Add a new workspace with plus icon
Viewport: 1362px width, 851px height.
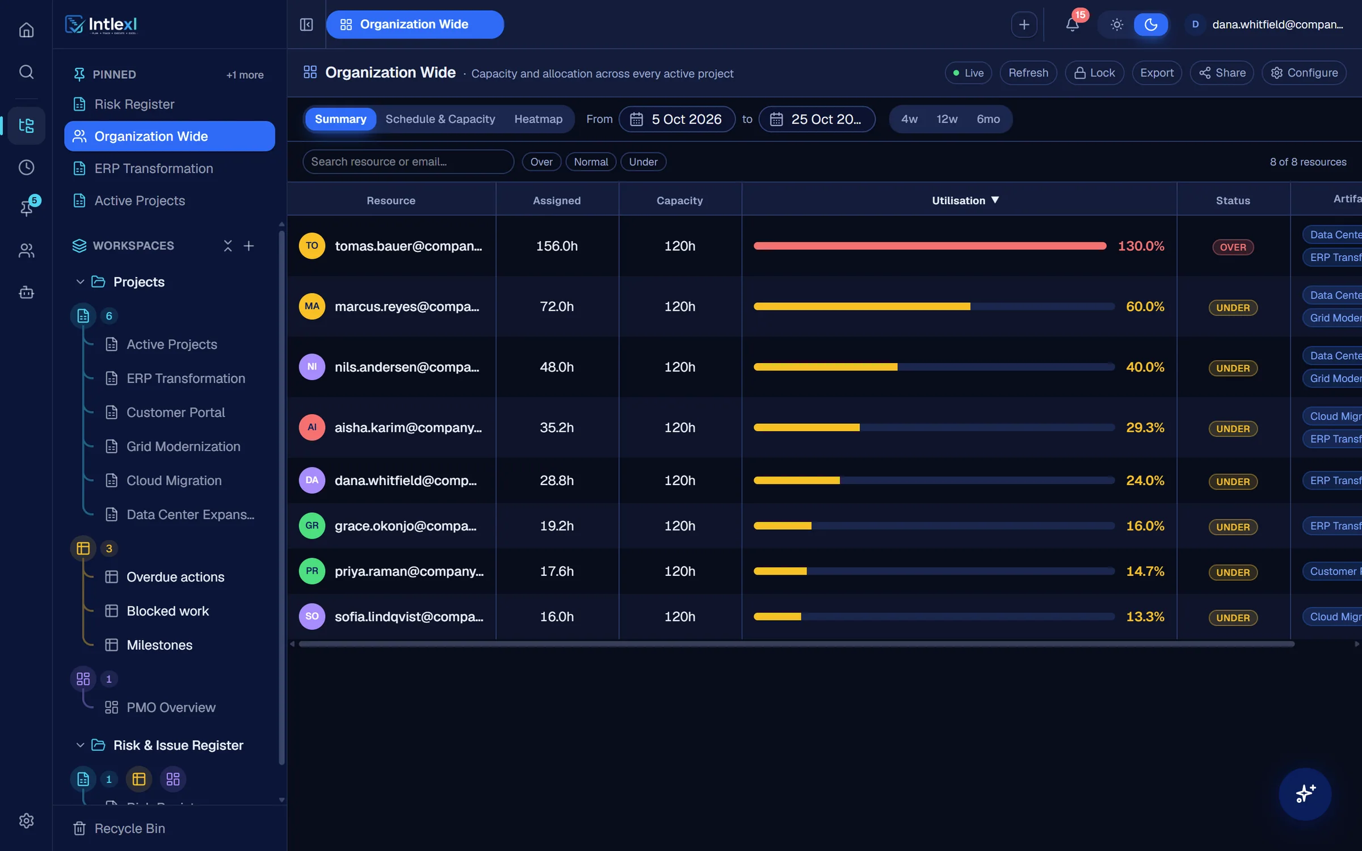point(249,246)
